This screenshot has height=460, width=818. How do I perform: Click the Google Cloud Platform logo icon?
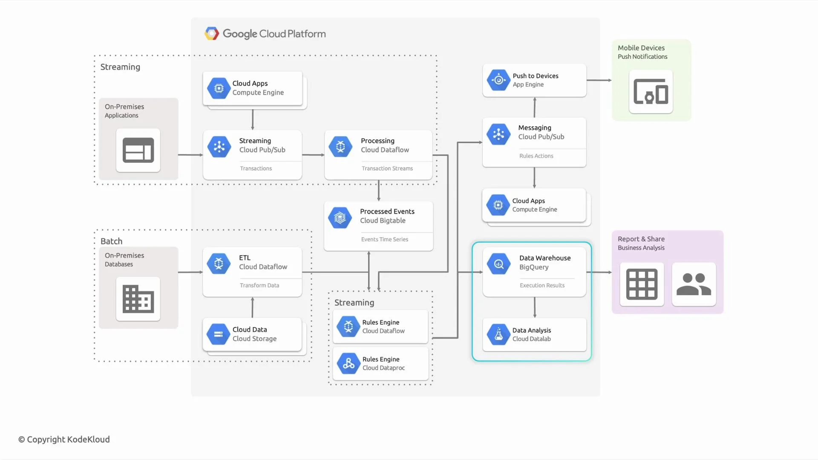(x=212, y=34)
